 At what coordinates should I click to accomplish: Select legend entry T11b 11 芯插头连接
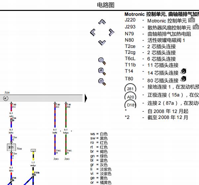tap(152, 65)
